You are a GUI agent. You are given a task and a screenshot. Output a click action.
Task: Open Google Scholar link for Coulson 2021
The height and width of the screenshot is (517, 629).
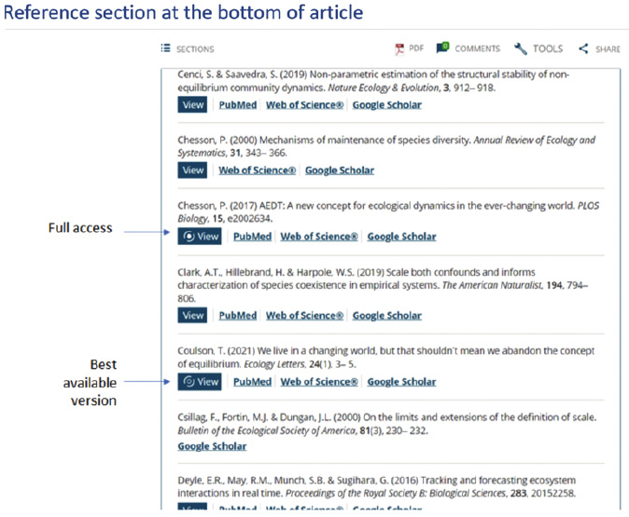(401, 382)
